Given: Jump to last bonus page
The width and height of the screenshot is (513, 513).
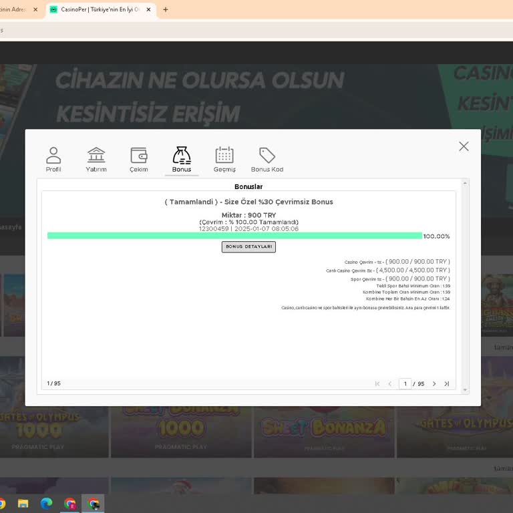Looking at the screenshot, I should [447, 384].
